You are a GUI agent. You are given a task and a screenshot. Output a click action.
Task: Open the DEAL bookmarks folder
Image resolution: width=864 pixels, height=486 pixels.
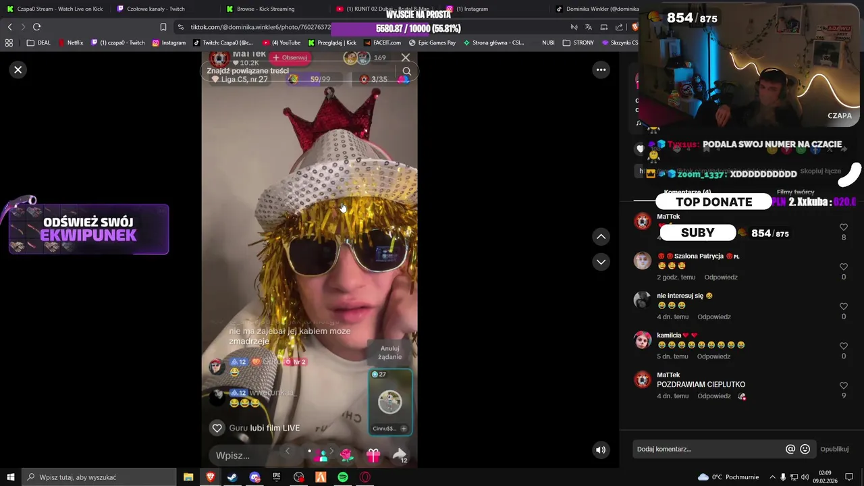pyautogui.click(x=38, y=43)
